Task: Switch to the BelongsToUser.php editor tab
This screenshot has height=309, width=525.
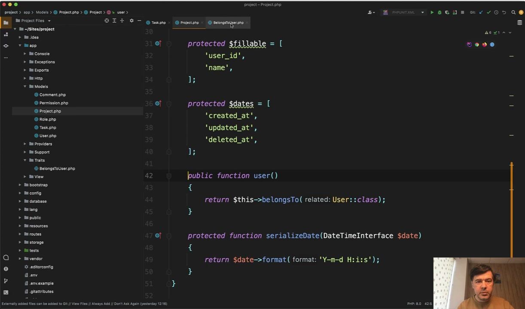Action: [228, 23]
